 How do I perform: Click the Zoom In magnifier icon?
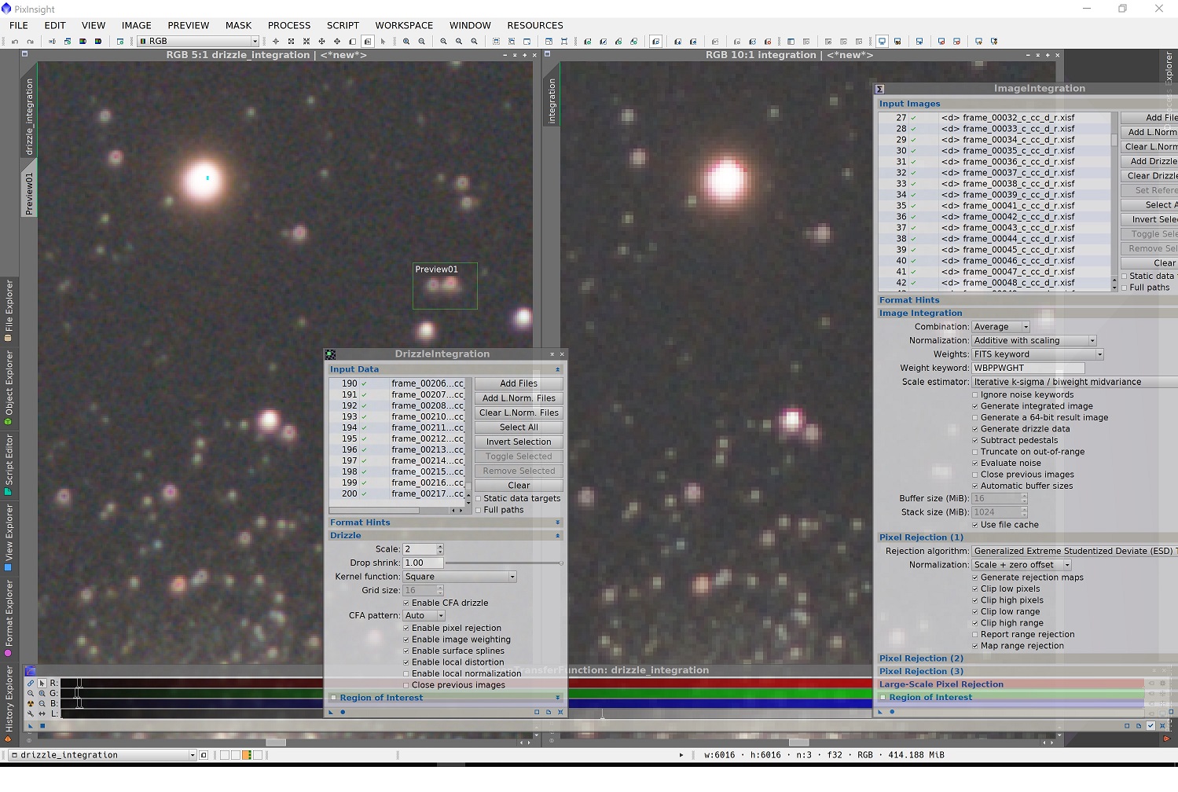pyautogui.click(x=406, y=42)
